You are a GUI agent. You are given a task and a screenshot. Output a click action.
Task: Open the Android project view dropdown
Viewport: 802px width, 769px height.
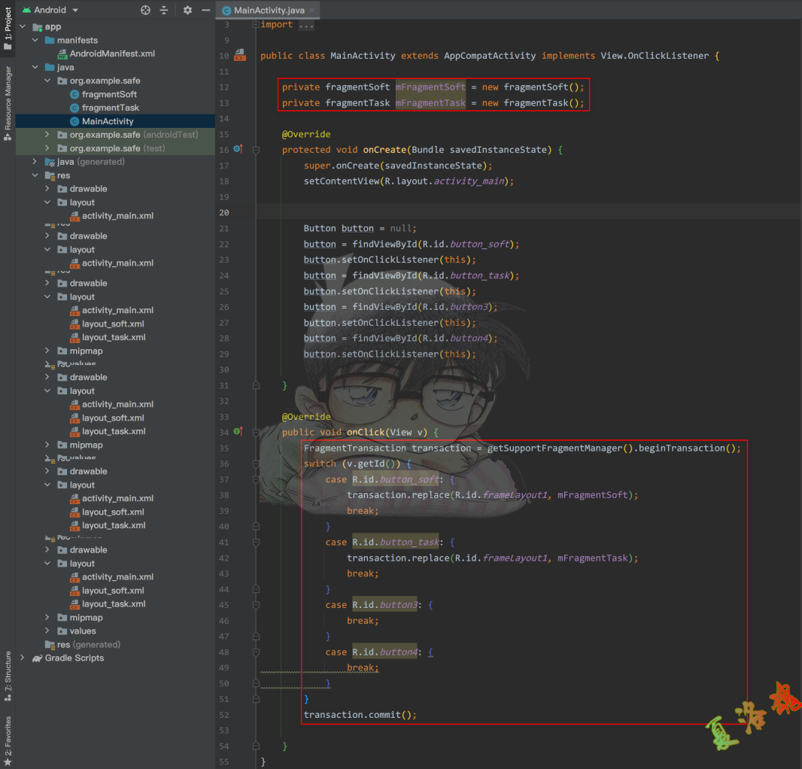[77, 10]
